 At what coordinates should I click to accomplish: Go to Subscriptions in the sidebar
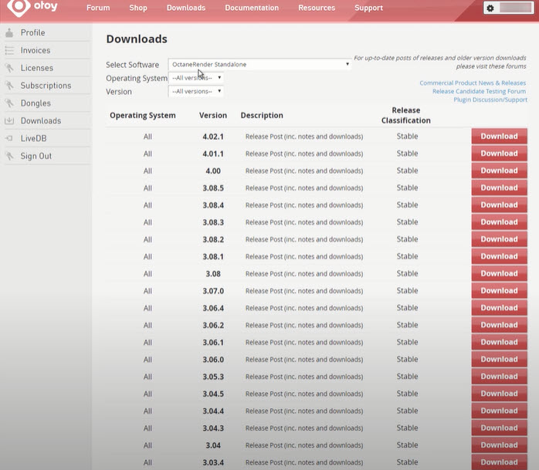(46, 86)
